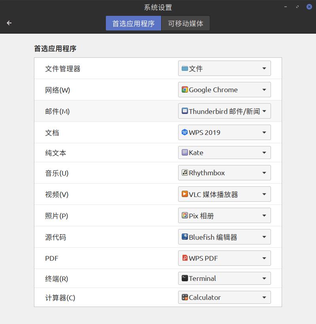316x324 pixels.
Task: Click the Google Chrome icon in browser selector
Action: coord(184,90)
